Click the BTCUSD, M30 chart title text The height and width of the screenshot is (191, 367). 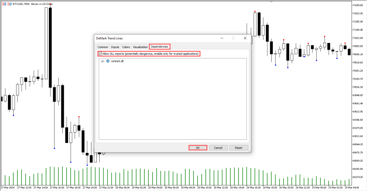click(33, 4)
